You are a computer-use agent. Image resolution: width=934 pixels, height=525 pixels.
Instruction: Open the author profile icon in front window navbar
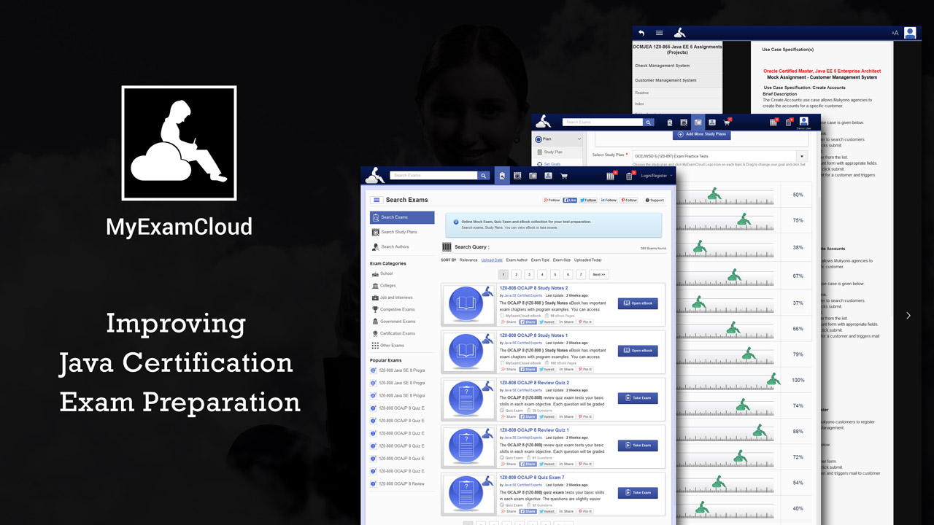[x=548, y=176]
